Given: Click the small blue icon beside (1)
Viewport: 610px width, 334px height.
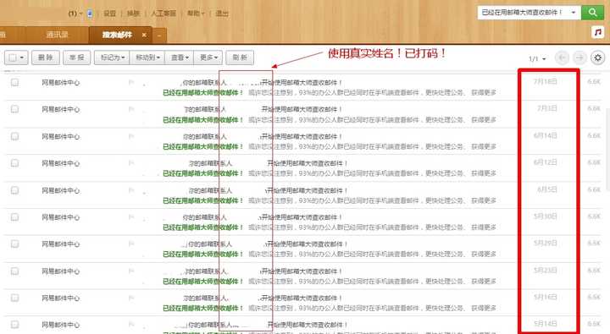Looking at the screenshot, I should click(x=90, y=14).
